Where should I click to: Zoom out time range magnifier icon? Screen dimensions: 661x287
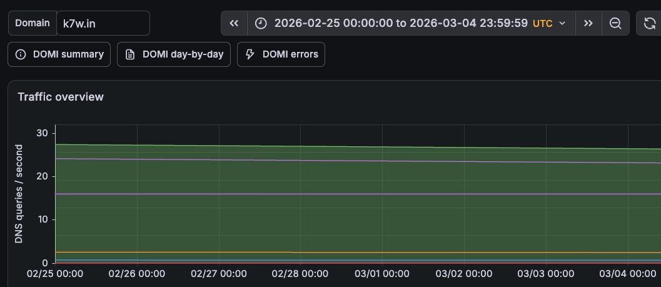(615, 23)
